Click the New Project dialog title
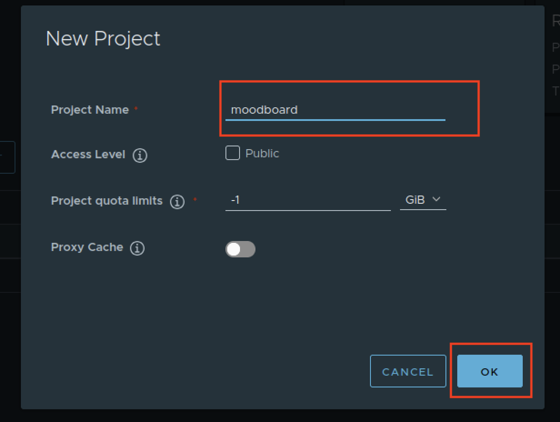The height and width of the screenshot is (422, 560). click(103, 38)
